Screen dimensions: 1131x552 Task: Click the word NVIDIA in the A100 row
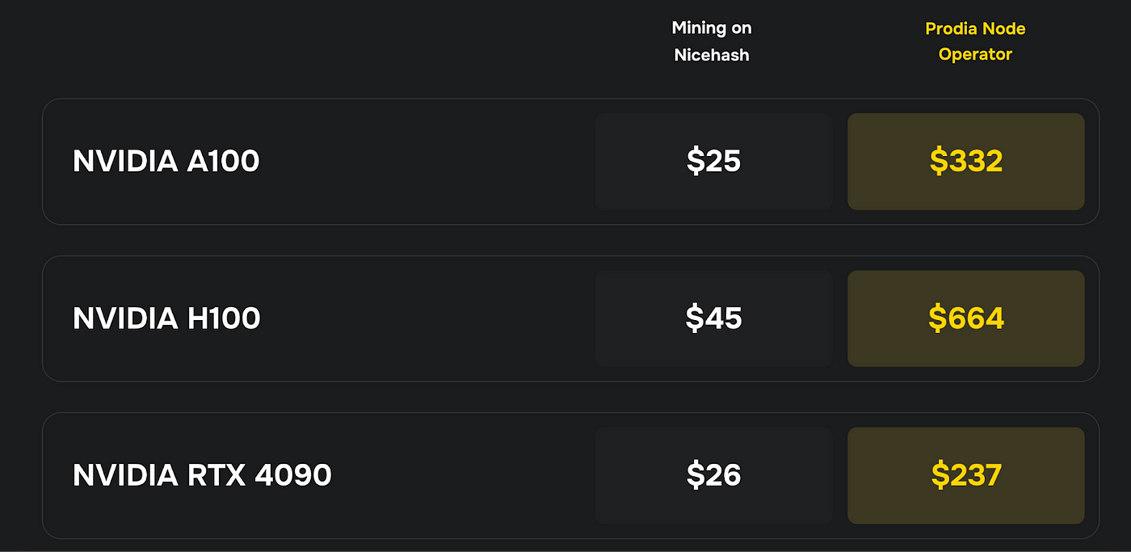[x=125, y=162]
